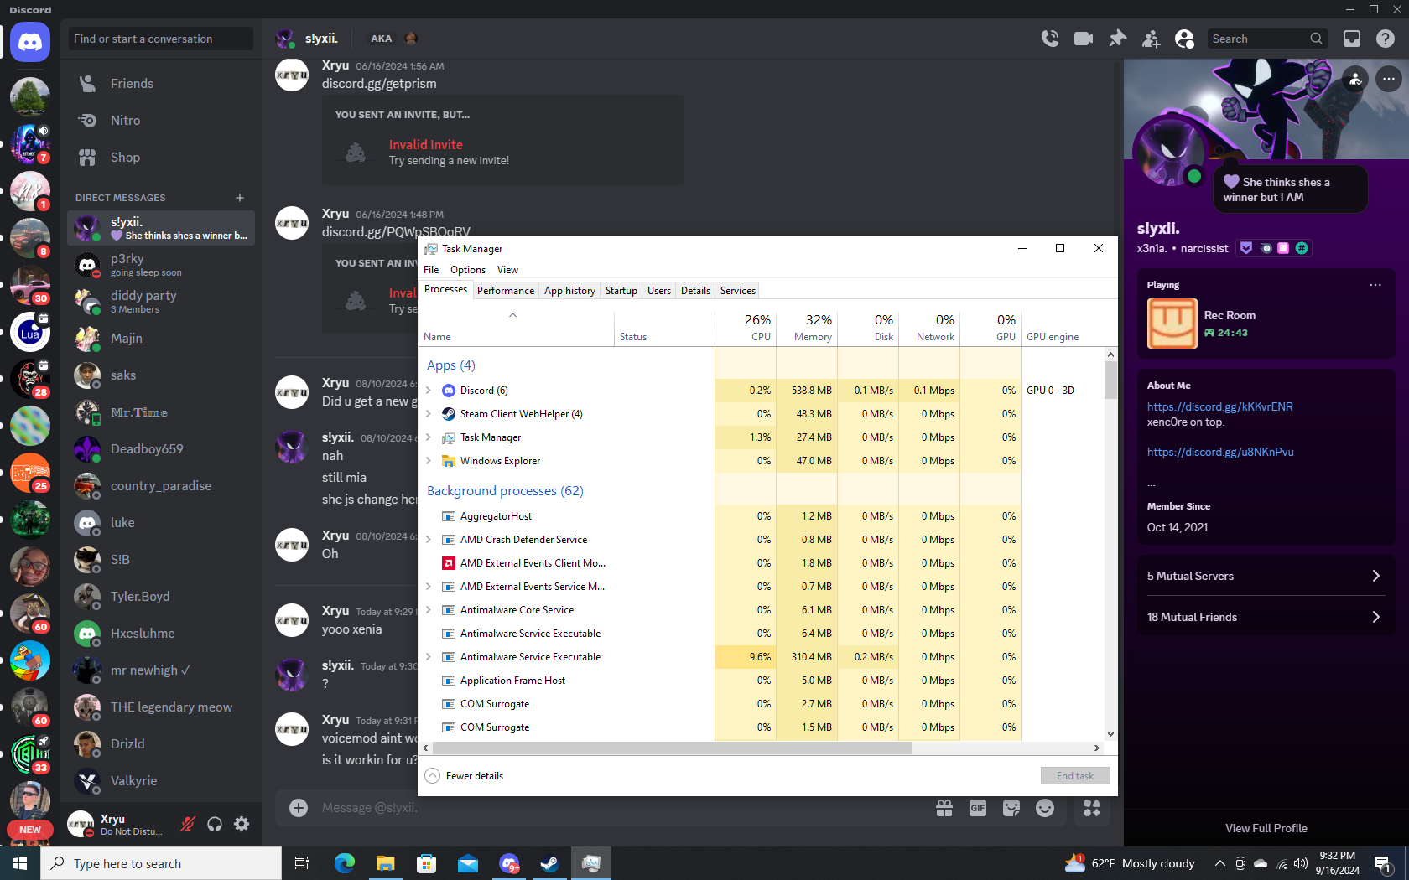Attach a file to the message
This screenshot has height=880, width=1409.
299,808
